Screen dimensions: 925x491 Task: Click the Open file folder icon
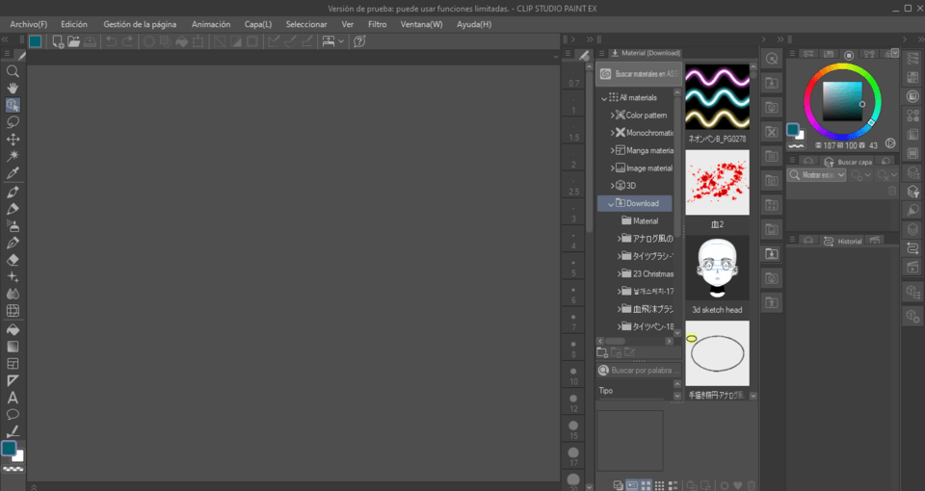(74, 41)
